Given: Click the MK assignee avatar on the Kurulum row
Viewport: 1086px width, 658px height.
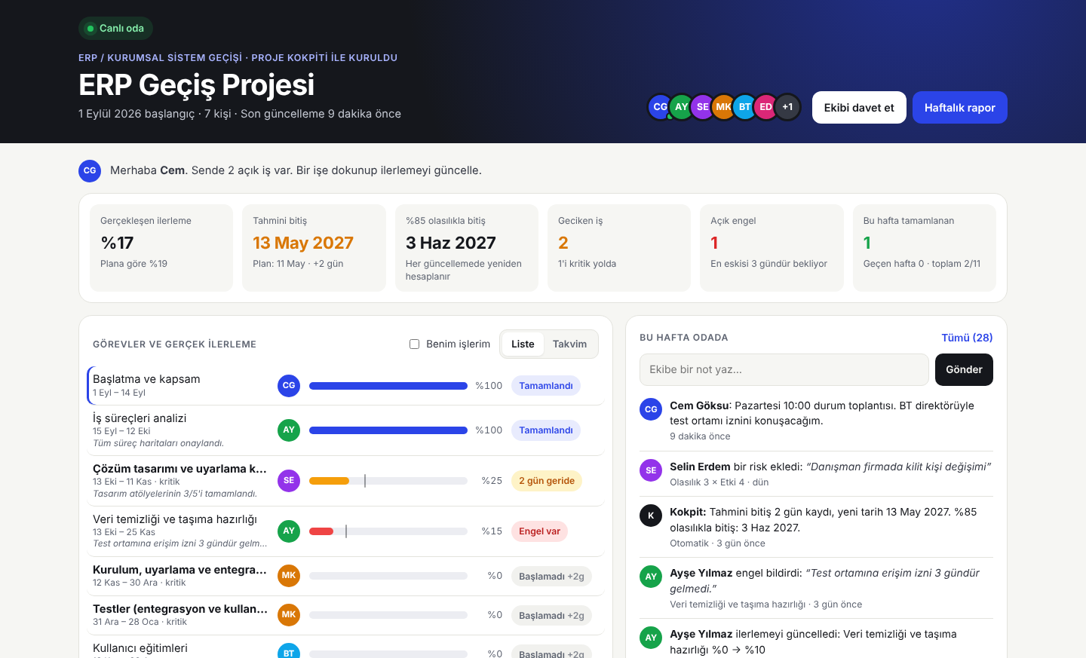Looking at the screenshot, I should (x=289, y=575).
